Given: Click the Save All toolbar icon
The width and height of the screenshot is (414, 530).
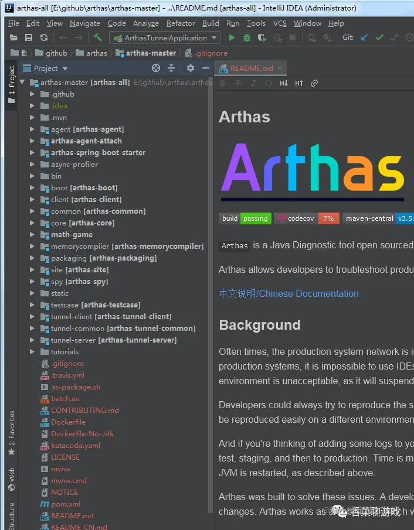Looking at the screenshot, I should point(29,37).
